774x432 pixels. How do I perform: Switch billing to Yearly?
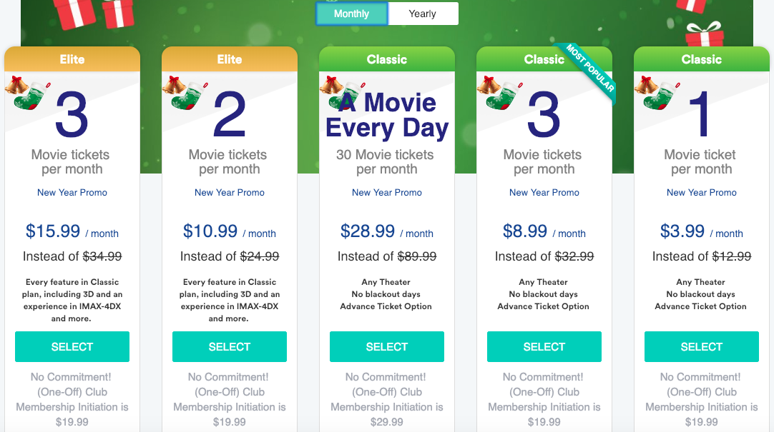[422, 14]
